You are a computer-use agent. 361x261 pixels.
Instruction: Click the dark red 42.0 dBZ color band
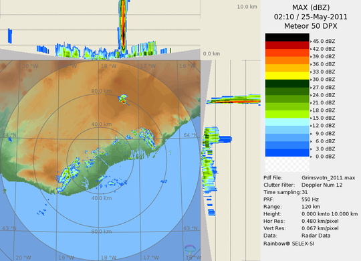tap(287, 46)
